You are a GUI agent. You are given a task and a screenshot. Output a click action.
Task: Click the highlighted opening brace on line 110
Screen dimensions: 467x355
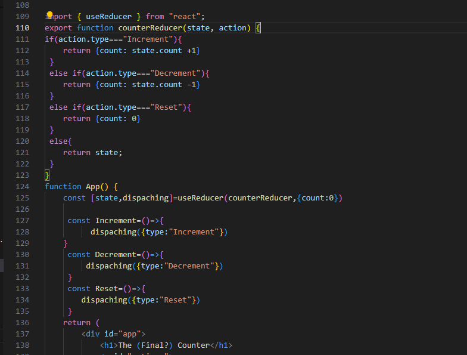pos(259,28)
